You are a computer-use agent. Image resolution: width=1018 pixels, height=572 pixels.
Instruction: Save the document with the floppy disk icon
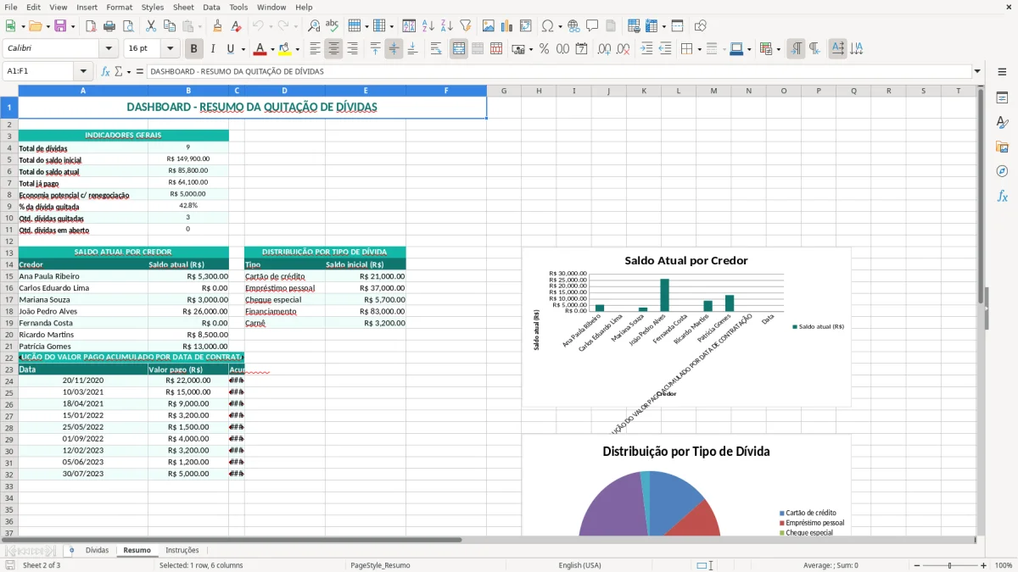tap(59, 26)
